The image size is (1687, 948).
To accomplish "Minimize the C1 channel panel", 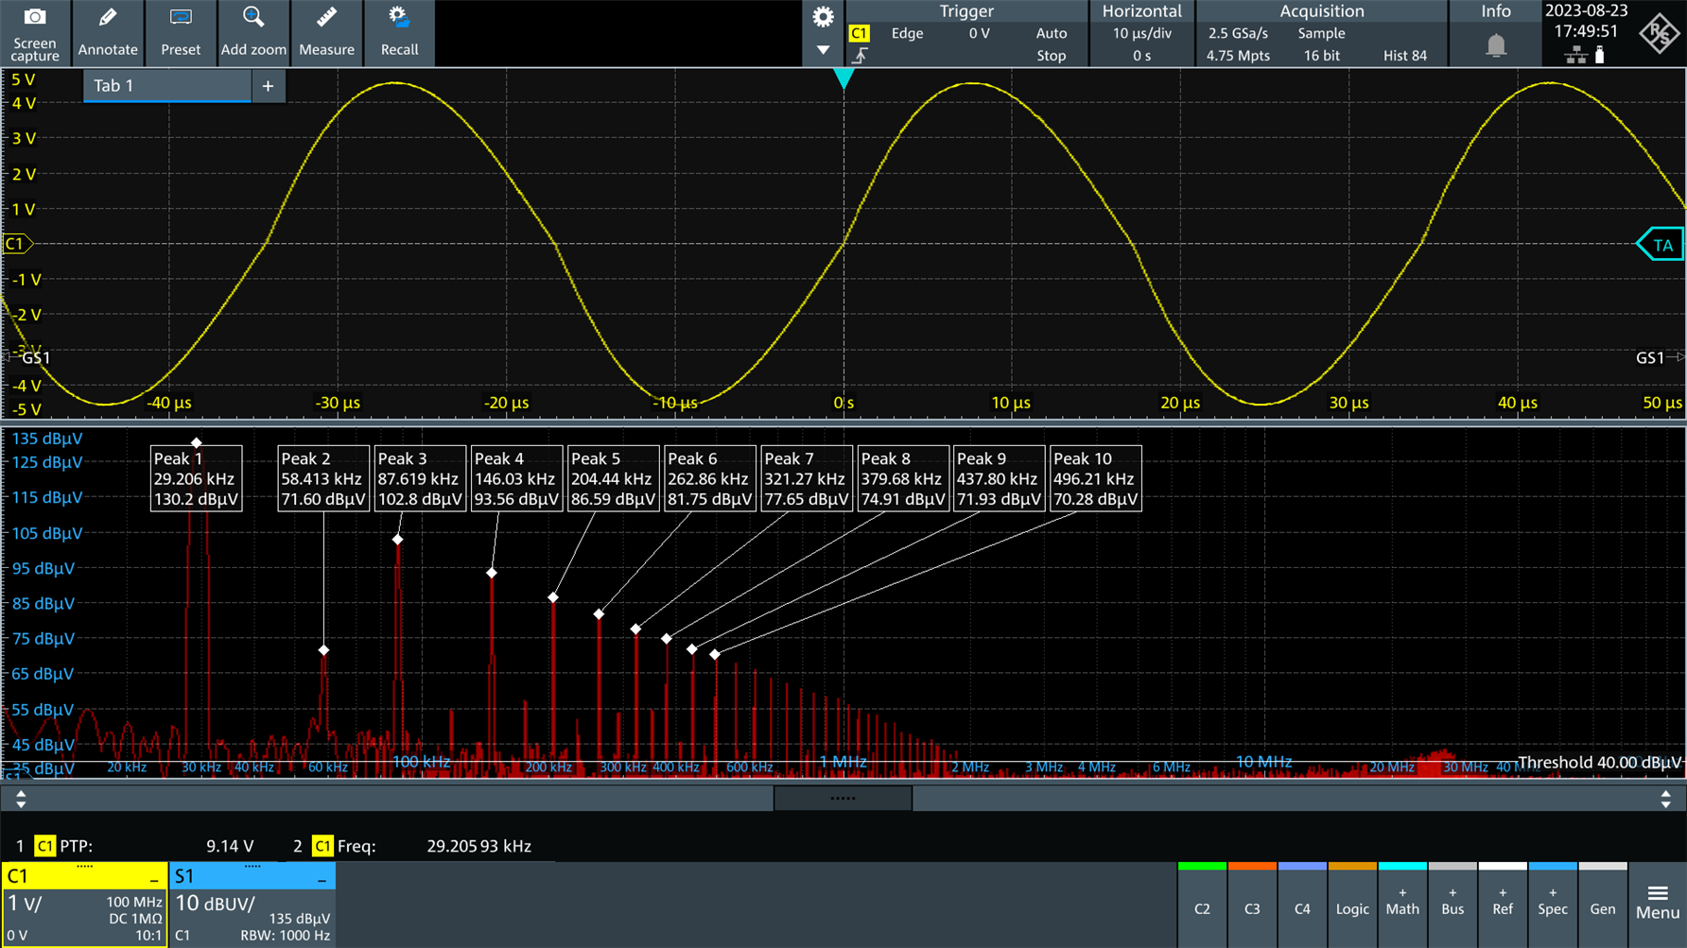I will pyautogui.click(x=154, y=879).
